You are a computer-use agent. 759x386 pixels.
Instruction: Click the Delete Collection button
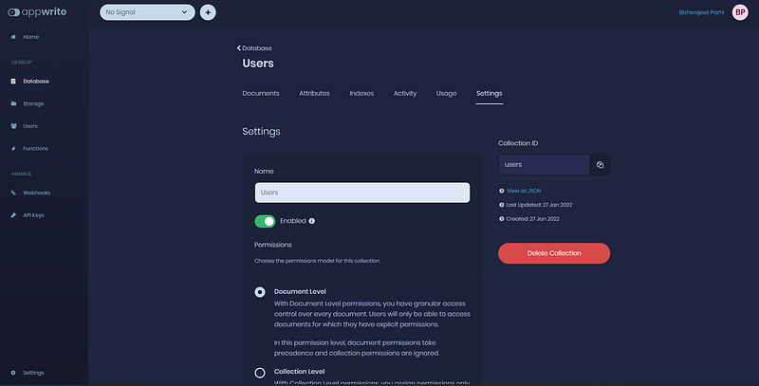pos(554,253)
